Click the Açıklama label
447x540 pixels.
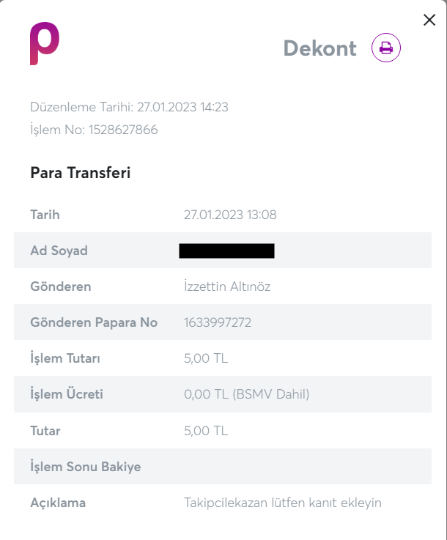pyautogui.click(x=58, y=503)
